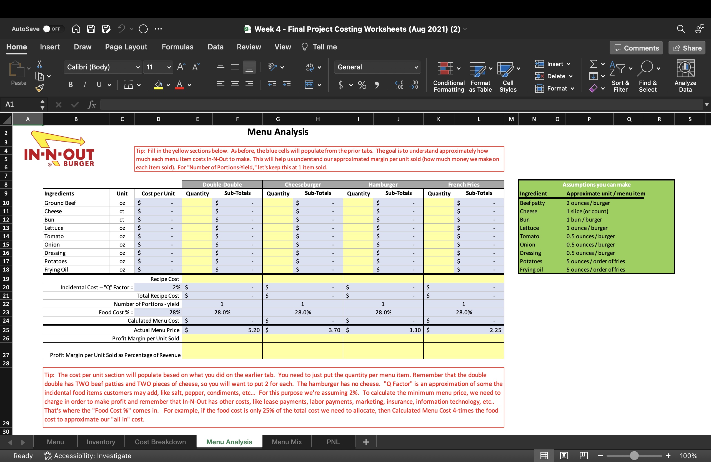Open Sort & Filter menu
Viewport: 711px width, 462px height.
[x=620, y=77]
